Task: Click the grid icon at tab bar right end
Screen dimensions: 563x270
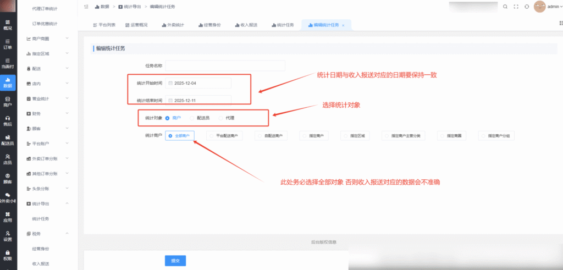Action: coord(560,23)
